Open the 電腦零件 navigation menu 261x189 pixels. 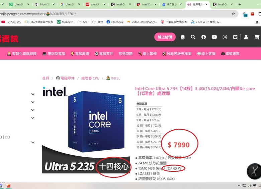pos(104,54)
